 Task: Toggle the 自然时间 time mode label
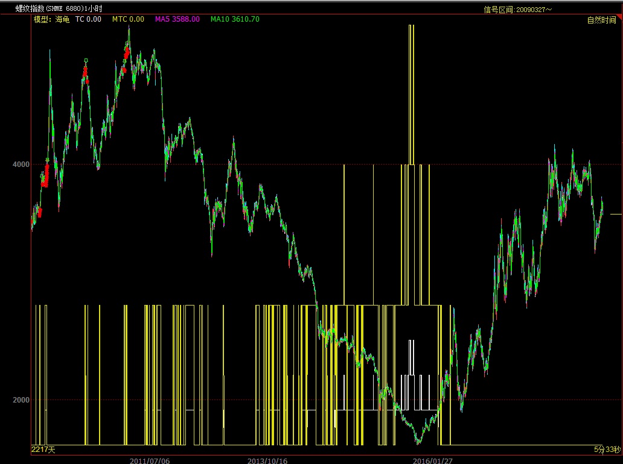(x=601, y=20)
